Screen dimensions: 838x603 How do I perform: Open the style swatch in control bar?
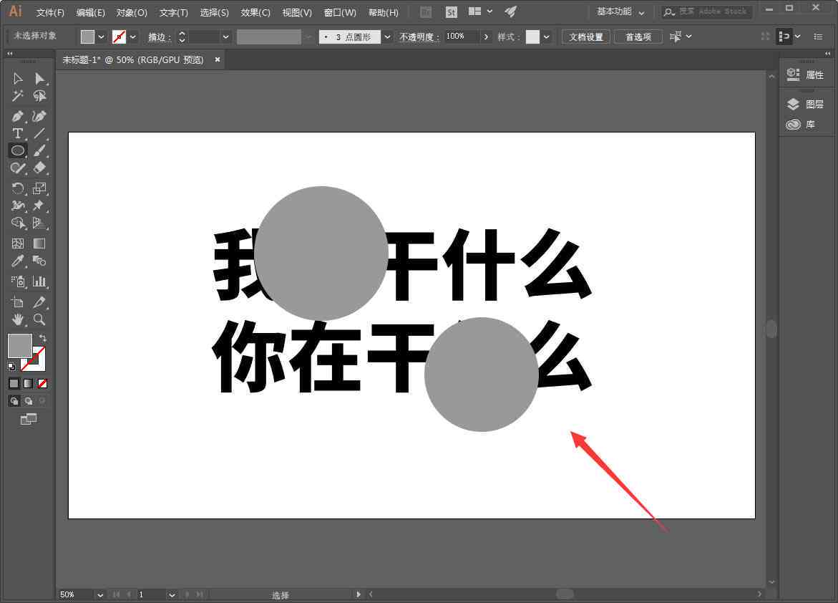click(532, 37)
